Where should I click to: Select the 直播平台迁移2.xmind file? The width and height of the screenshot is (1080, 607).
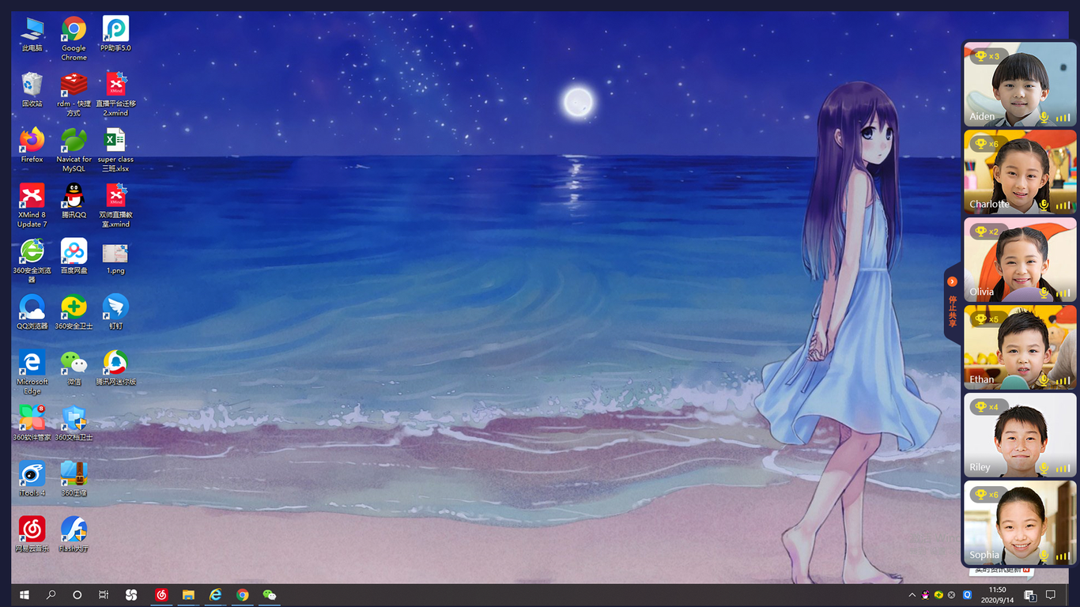[x=115, y=94]
